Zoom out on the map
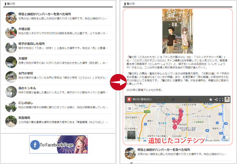 pos(227,138)
